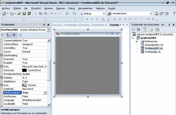This screenshot has width=176, height=115.
Task: Collapse the prjdenisMDI project node
Action: tap(133, 38)
